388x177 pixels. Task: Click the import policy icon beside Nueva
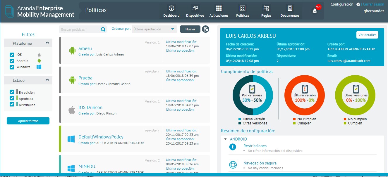205,29
